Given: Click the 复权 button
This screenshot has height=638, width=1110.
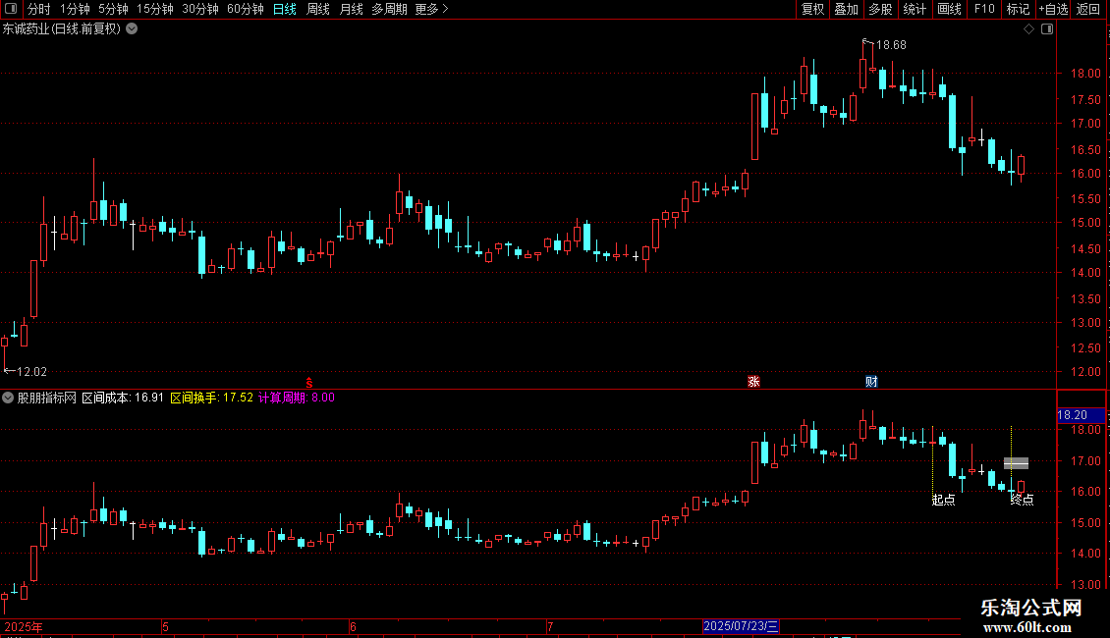Looking at the screenshot, I should coord(812,9).
